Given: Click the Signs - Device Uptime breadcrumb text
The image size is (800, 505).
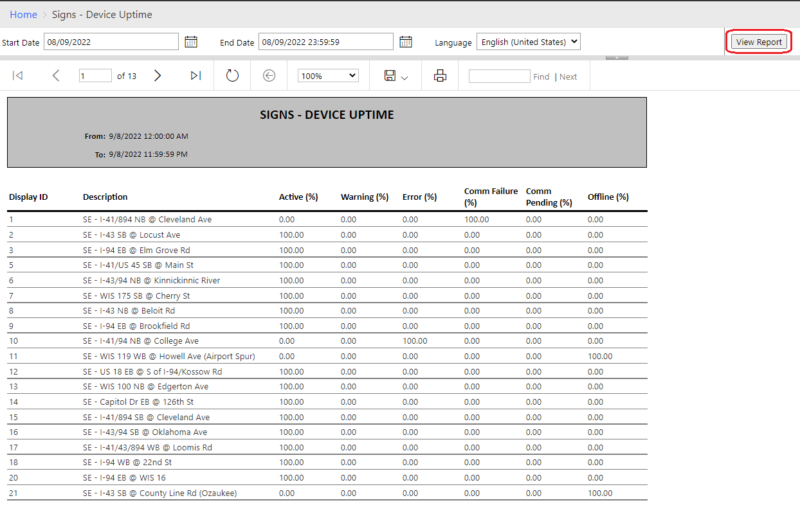Looking at the screenshot, I should point(102,14).
